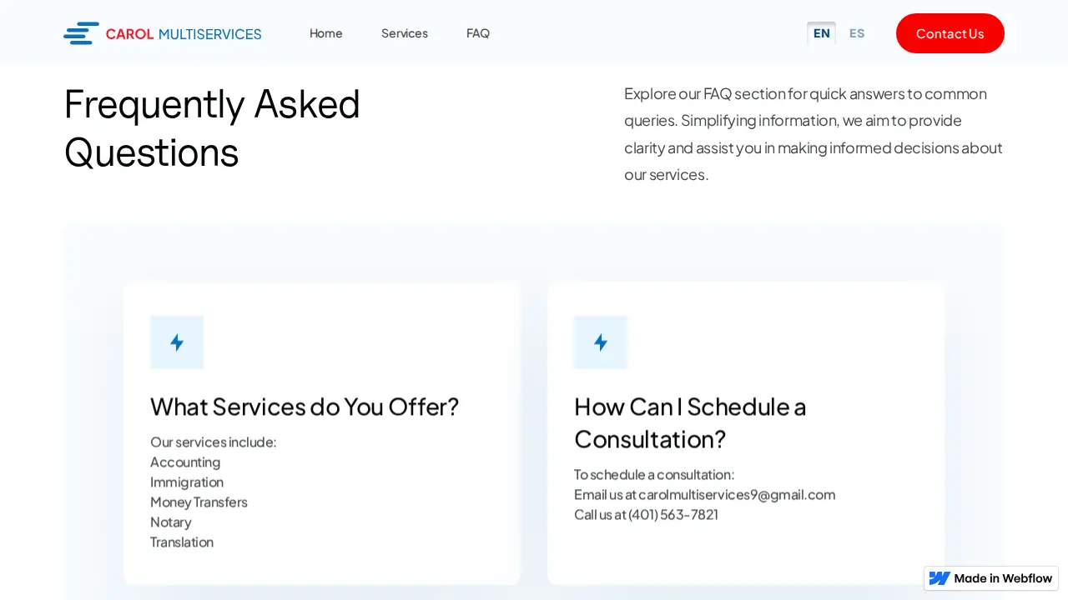Click the Accounting service line
Screen dimensions: 1068x600
pyautogui.click(x=185, y=462)
